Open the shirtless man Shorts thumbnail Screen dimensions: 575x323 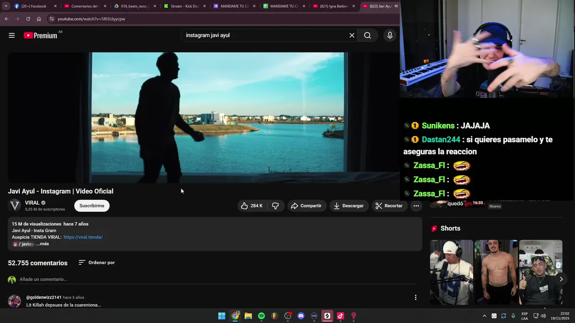[x=496, y=272]
